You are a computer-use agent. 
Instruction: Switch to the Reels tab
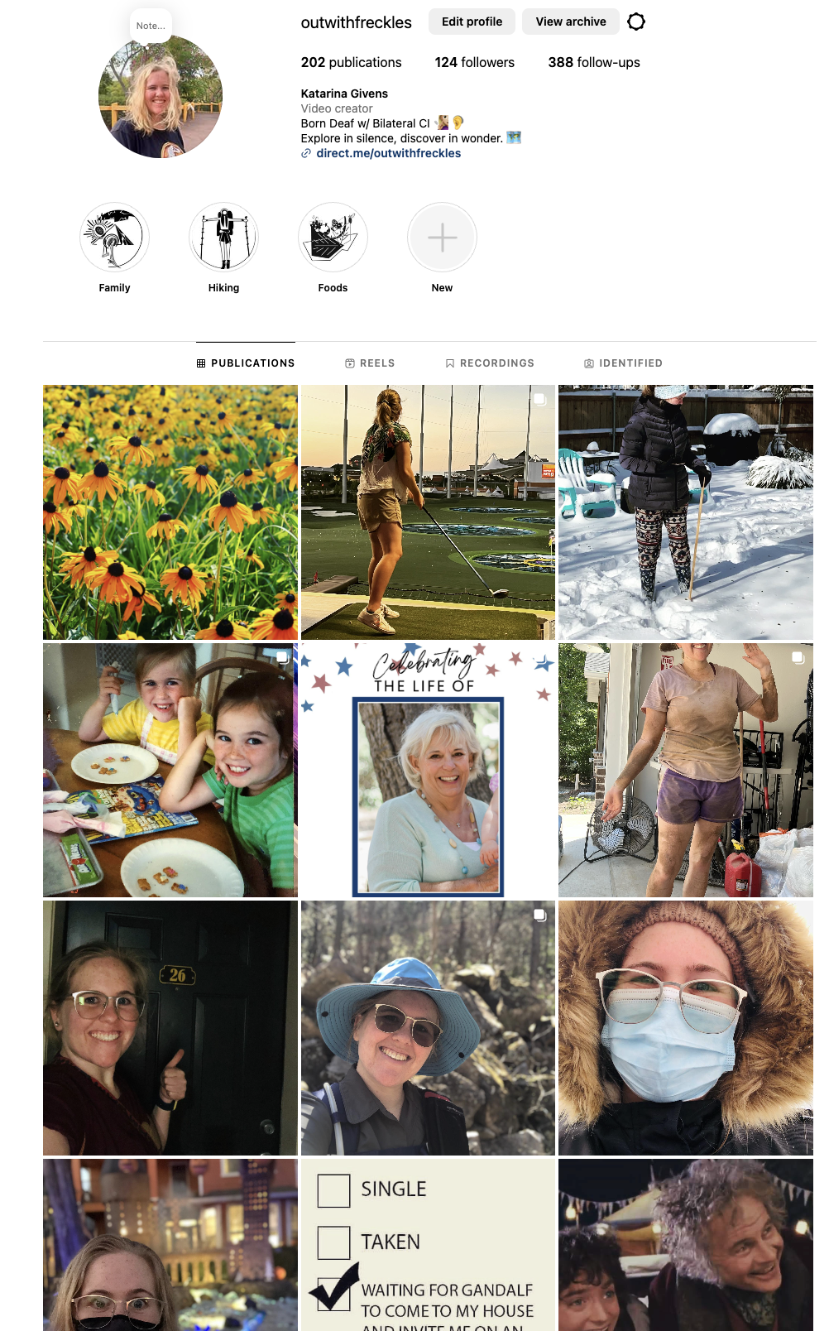click(x=370, y=363)
